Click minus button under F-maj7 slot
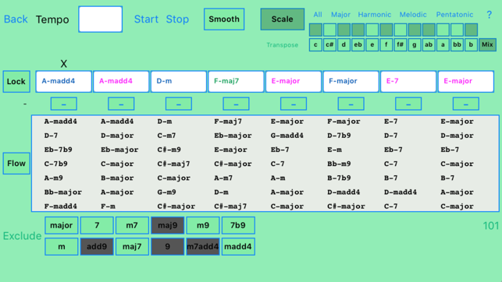Viewport: 502px width, 282px height. [x=236, y=104]
